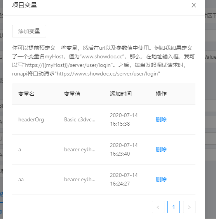Click variable name a in table
This screenshot has width=216, height=219.
pyautogui.click(x=19, y=150)
